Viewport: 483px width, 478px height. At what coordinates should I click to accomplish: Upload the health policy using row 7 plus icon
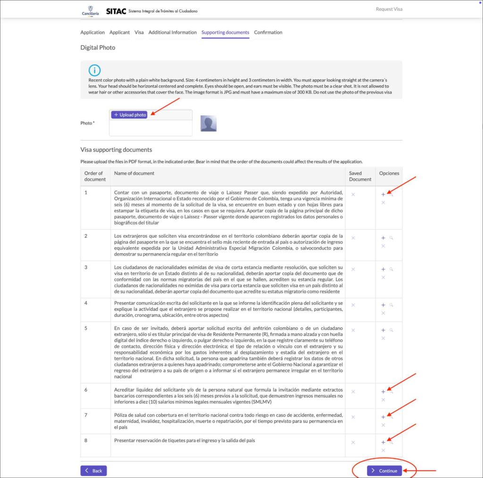pos(383,417)
